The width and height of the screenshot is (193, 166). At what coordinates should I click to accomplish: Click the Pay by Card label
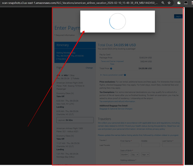105,55
